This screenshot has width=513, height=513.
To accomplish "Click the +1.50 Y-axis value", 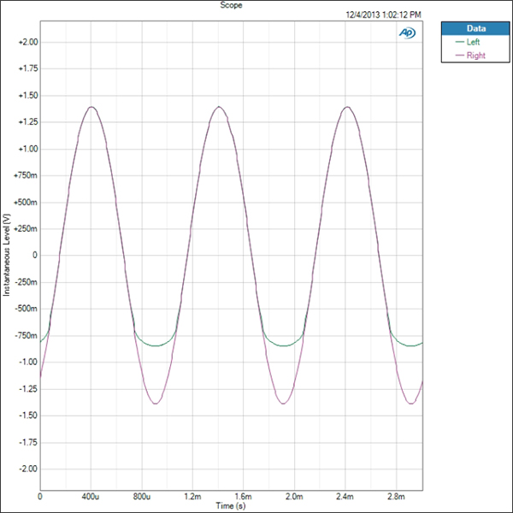I will pos(28,96).
